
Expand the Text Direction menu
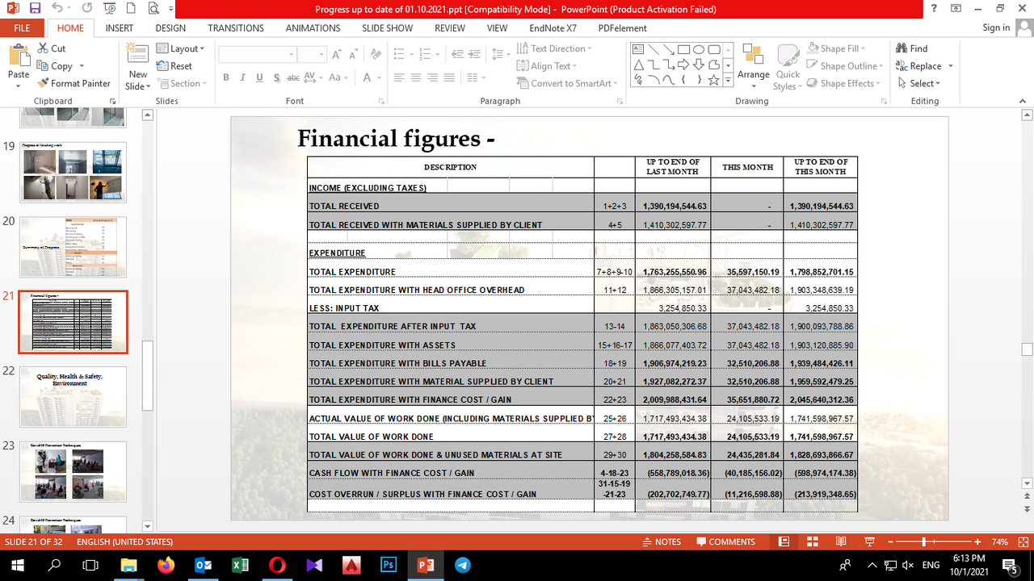point(554,48)
